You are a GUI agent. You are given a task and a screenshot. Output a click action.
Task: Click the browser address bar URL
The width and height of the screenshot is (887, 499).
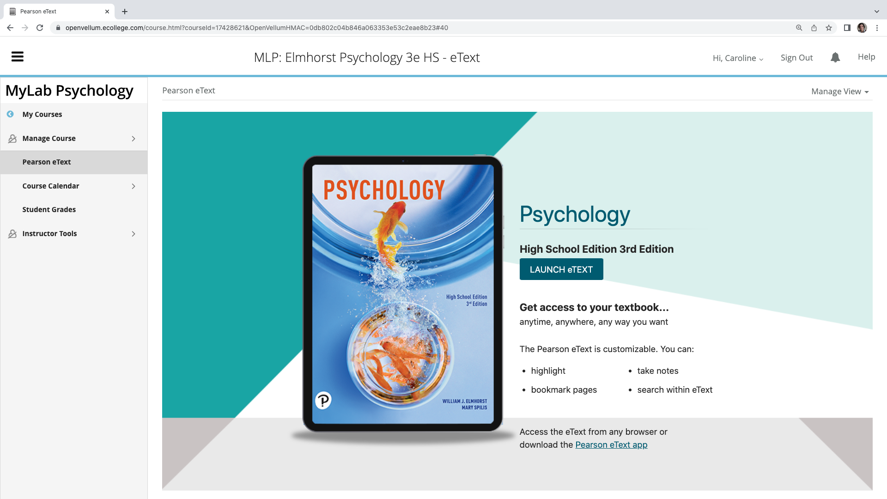[x=257, y=28]
